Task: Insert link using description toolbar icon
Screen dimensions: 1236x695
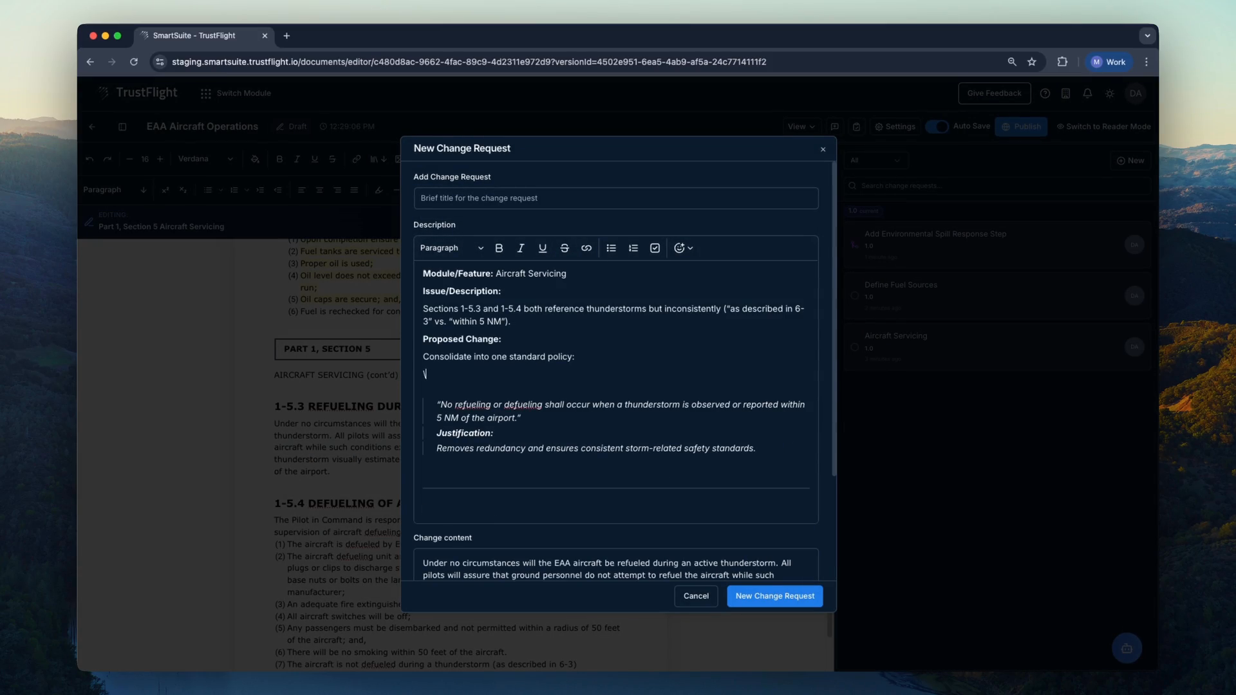Action: click(586, 248)
